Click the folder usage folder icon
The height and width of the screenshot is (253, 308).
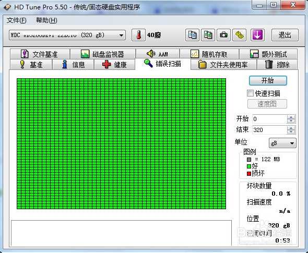coord(202,64)
